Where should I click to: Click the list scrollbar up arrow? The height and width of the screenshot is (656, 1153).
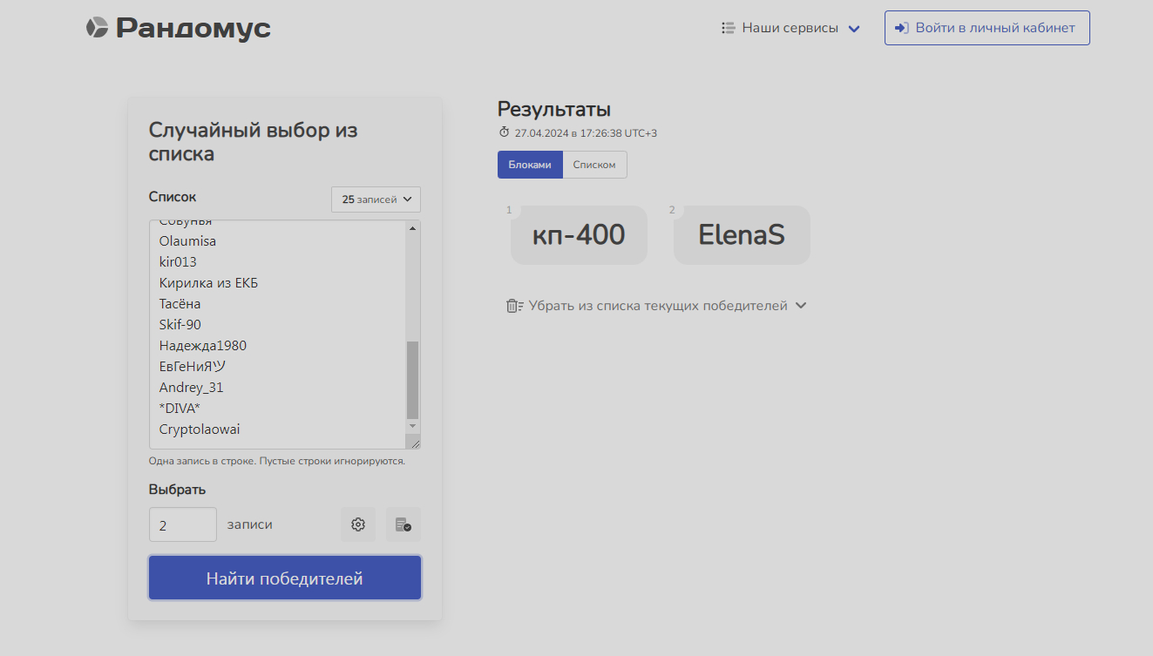click(x=412, y=228)
